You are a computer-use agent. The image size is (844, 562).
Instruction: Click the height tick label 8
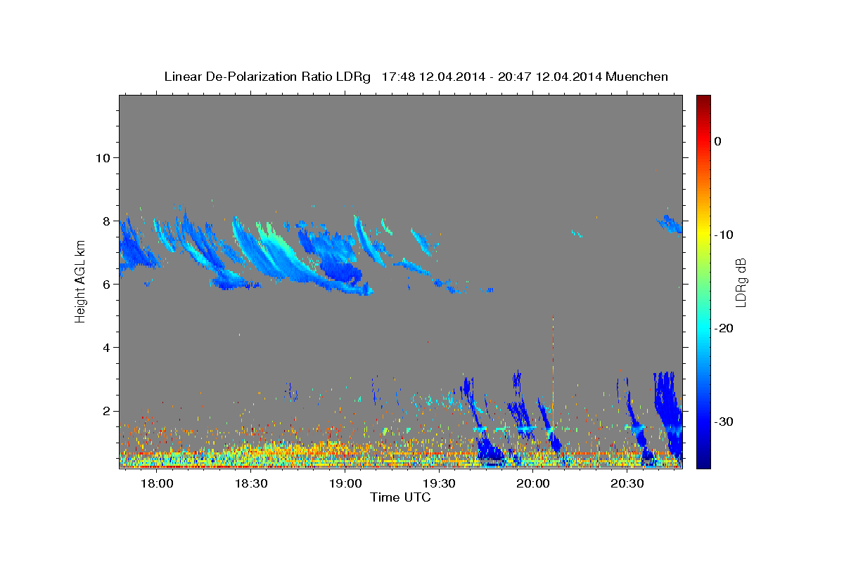coord(105,221)
